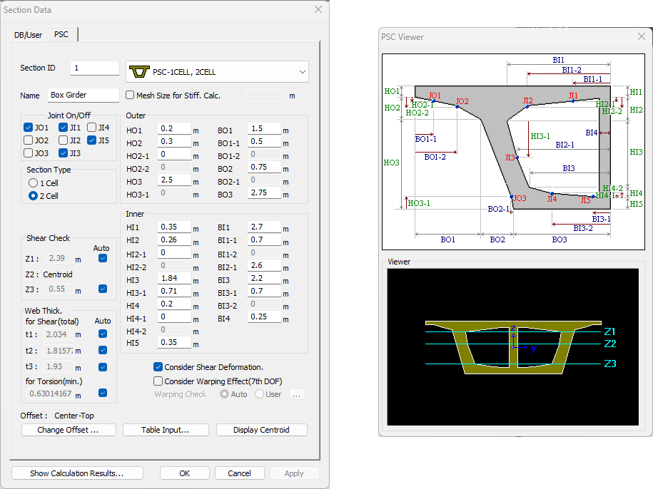Check Mesh Size for Stiff. Calc.
Viewport: 653px width, 489px height.
129,96
